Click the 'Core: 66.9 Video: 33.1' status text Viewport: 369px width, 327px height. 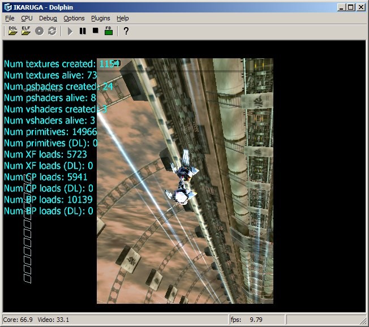coord(36,320)
